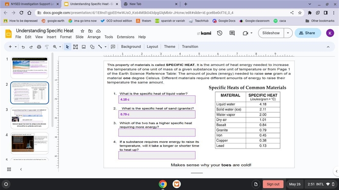Bookmark this page star icon
The height and width of the screenshot is (190, 339).
[300, 13]
